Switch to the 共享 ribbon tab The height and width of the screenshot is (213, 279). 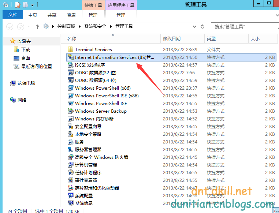(x=52, y=15)
